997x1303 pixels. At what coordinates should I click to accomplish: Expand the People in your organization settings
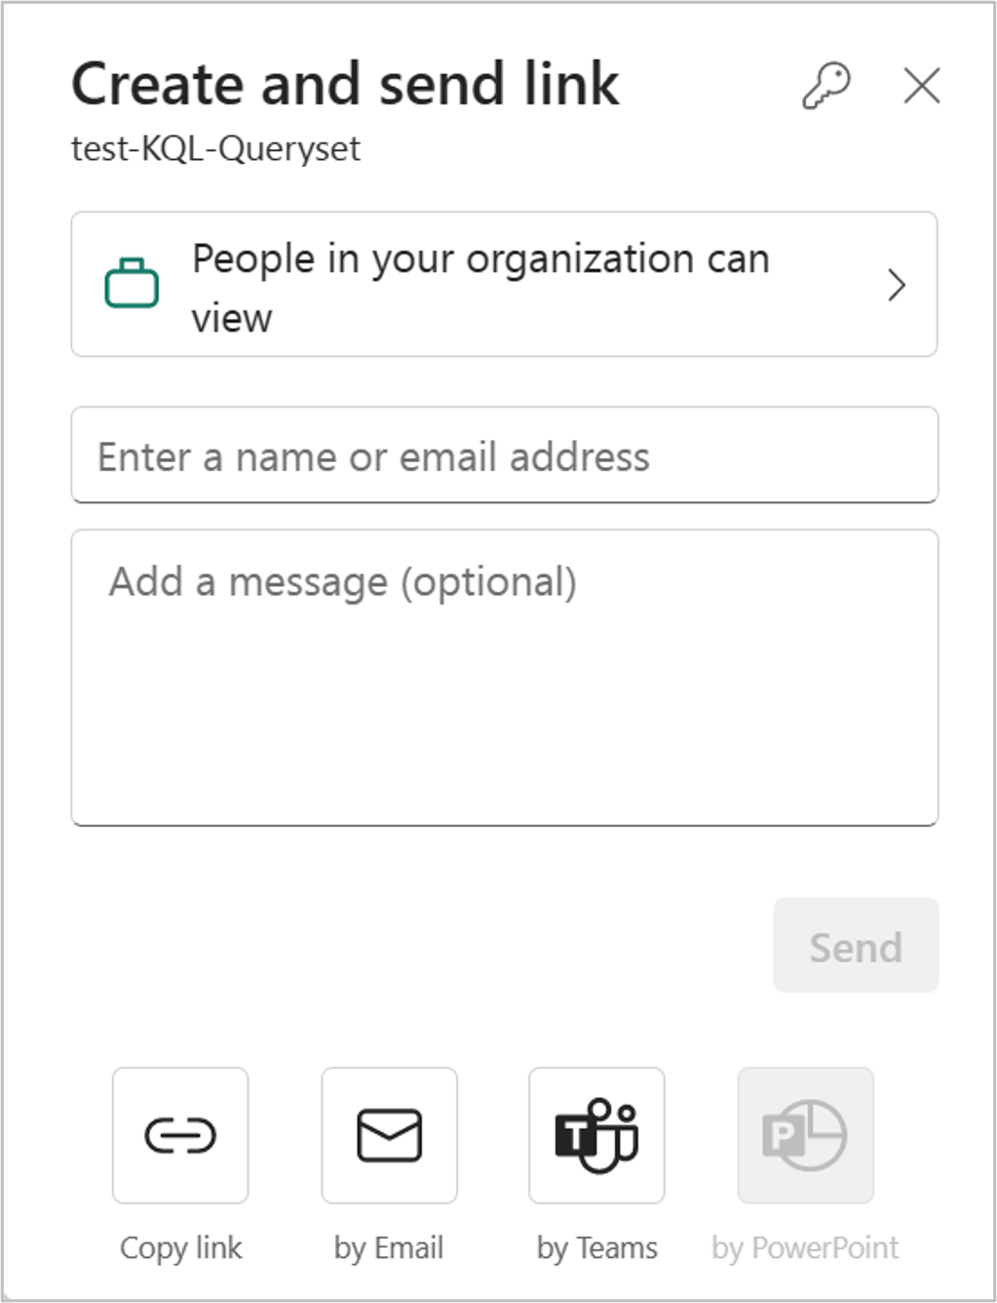pyautogui.click(x=503, y=284)
